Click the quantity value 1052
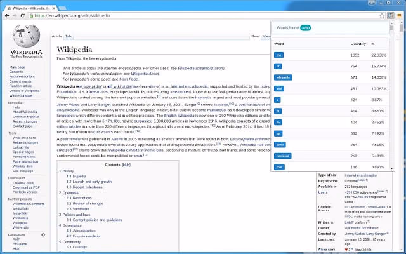 click(355, 55)
